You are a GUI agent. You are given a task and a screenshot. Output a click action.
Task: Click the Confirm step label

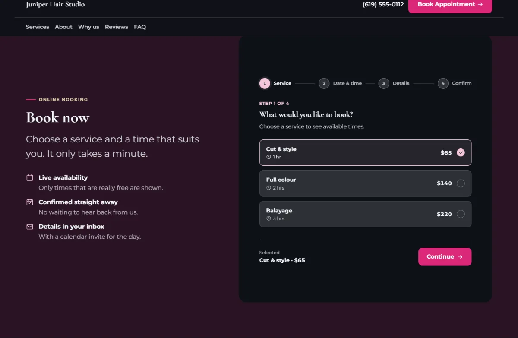(462, 83)
